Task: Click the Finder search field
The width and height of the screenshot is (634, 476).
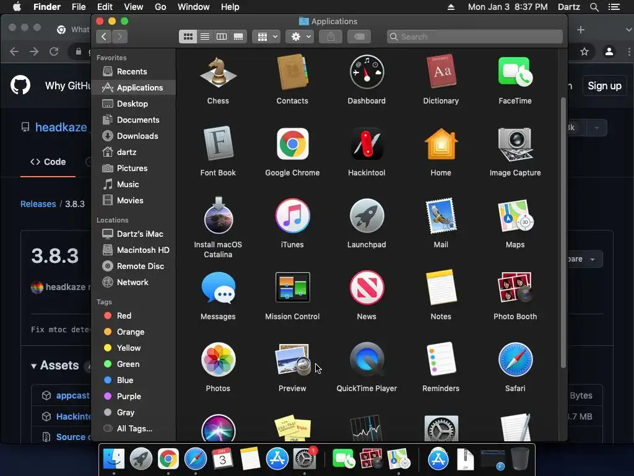Action: tap(475, 37)
